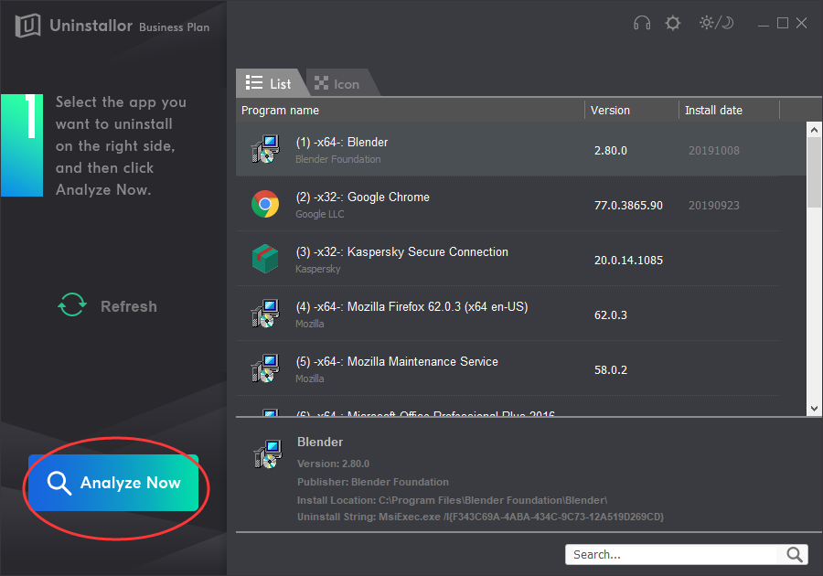The height and width of the screenshot is (576, 823).
Task: Click the scrollbar down arrow
Action: pos(814,409)
